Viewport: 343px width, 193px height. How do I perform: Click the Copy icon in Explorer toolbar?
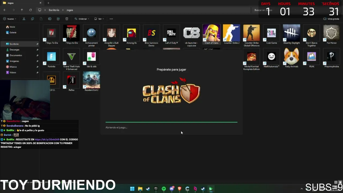pyautogui.click(x=32, y=19)
